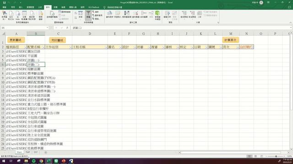Open filter dropdown for 圖名 column
The width and height of the screenshot is (293, 164).
click(x=120, y=47)
